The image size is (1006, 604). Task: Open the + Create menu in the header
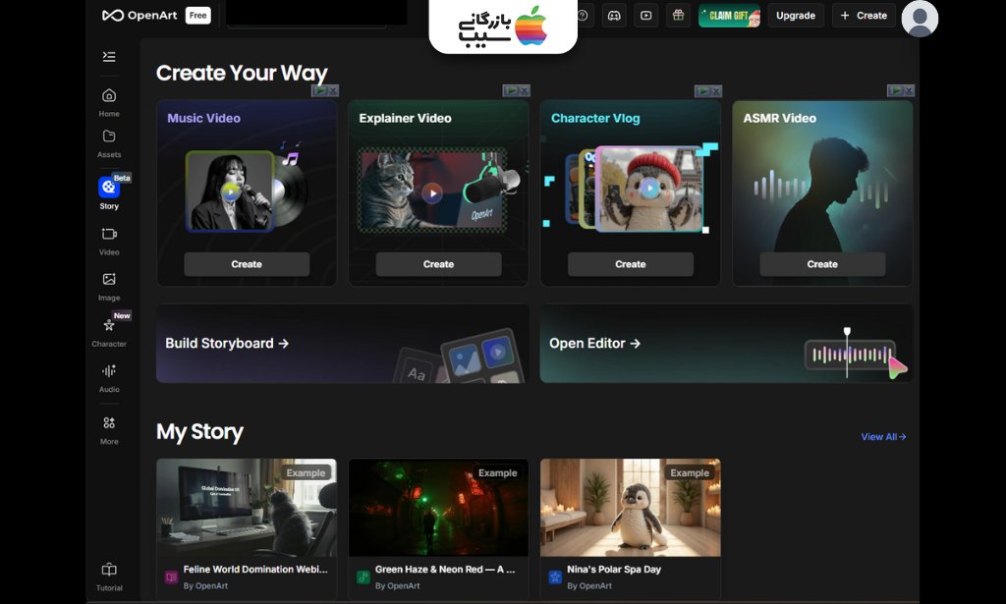coord(863,16)
